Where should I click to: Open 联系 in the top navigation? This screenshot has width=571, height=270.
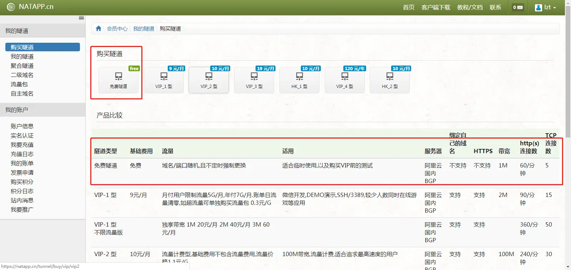click(x=495, y=7)
